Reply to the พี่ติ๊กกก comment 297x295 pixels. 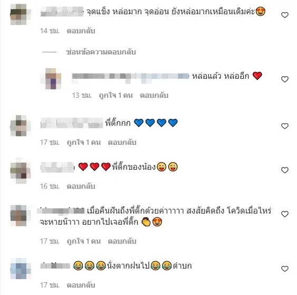coord(122,142)
